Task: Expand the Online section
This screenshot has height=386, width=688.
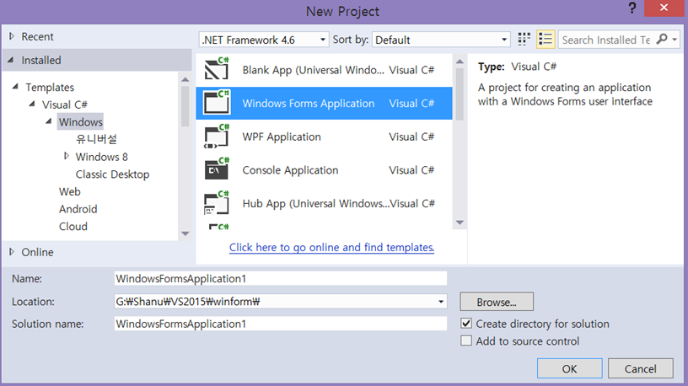Action: [x=11, y=251]
